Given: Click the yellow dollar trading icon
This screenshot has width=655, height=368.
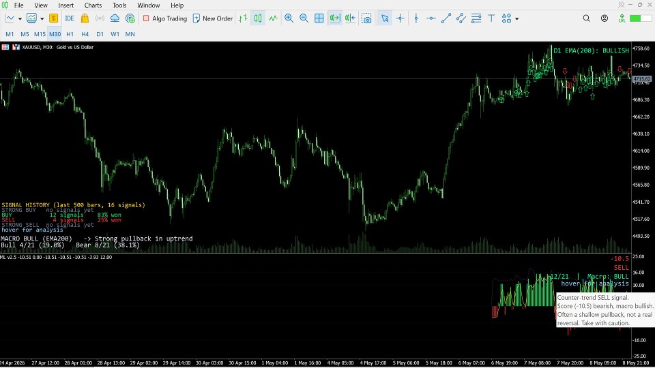Looking at the screenshot, I should 53,18.
